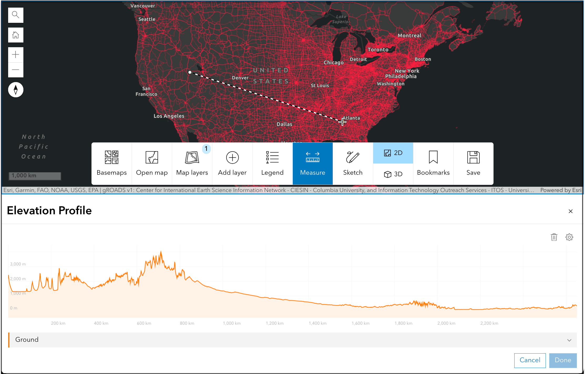Click the settings gear icon in profile
585x374 pixels.
(x=569, y=237)
